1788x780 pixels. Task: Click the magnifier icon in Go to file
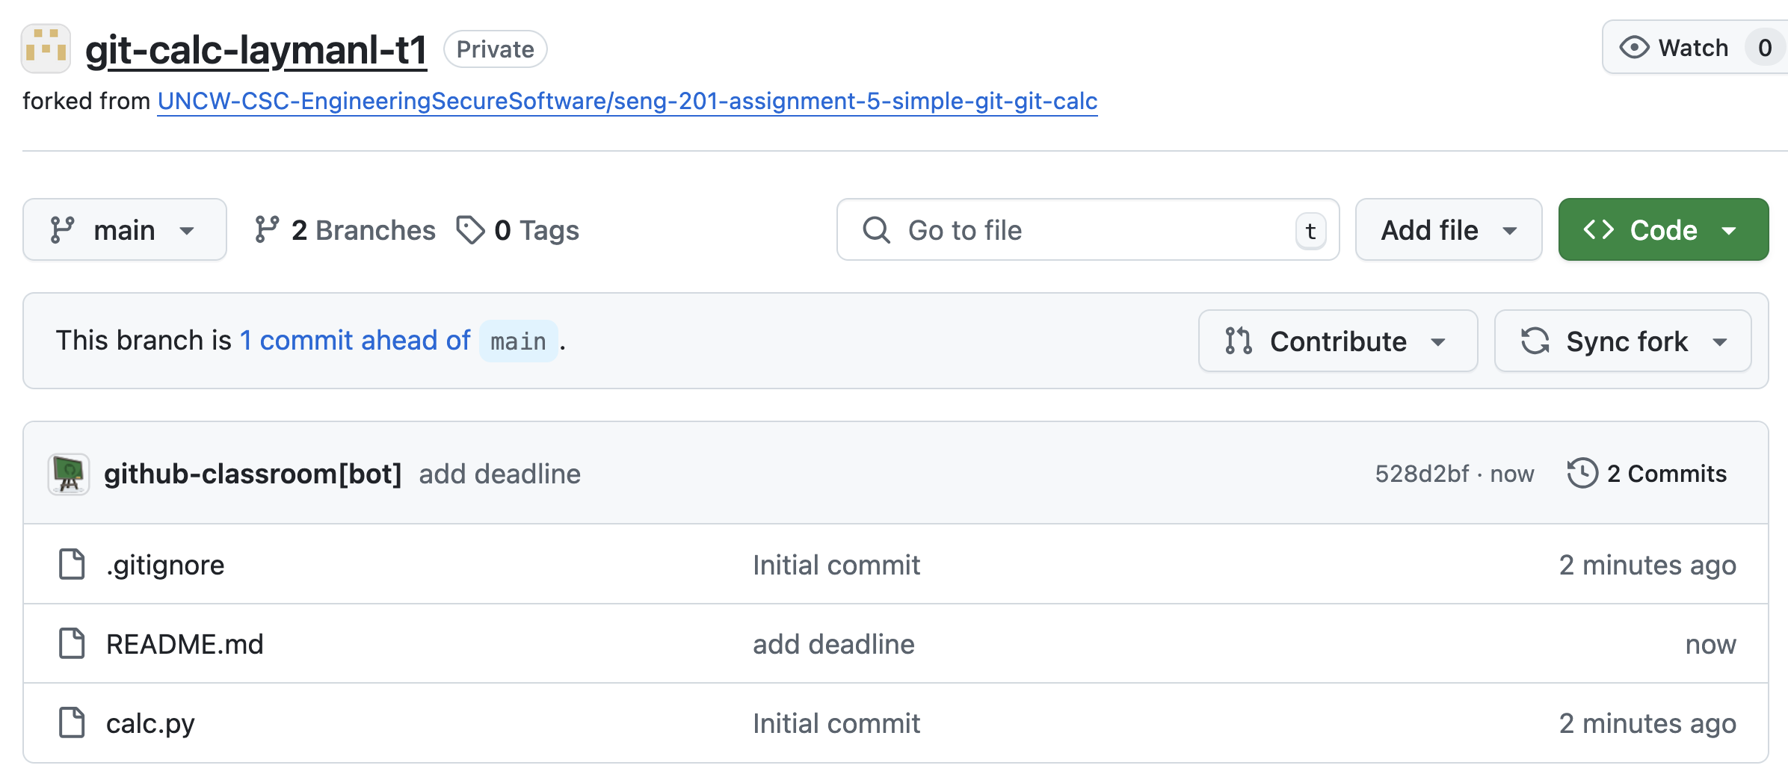point(876,229)
